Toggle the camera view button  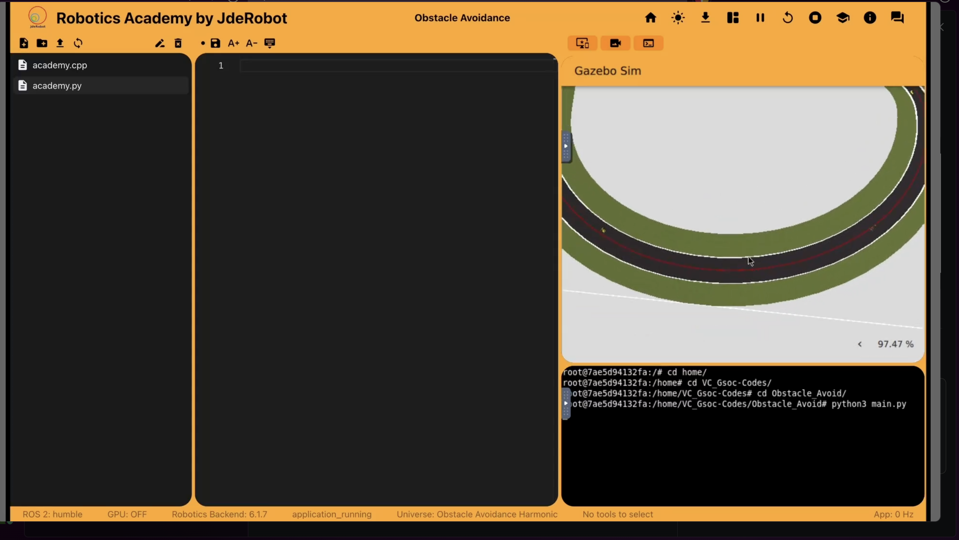tap(615, 43)
